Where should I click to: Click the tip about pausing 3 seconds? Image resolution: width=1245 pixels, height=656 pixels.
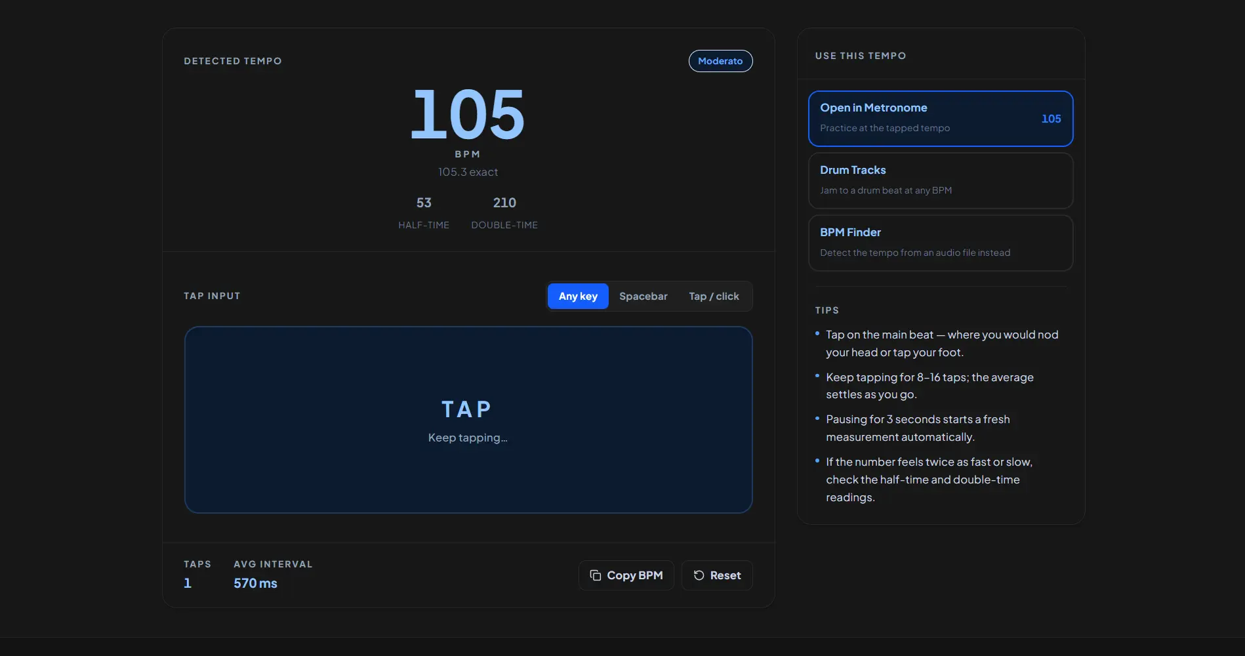918,428
